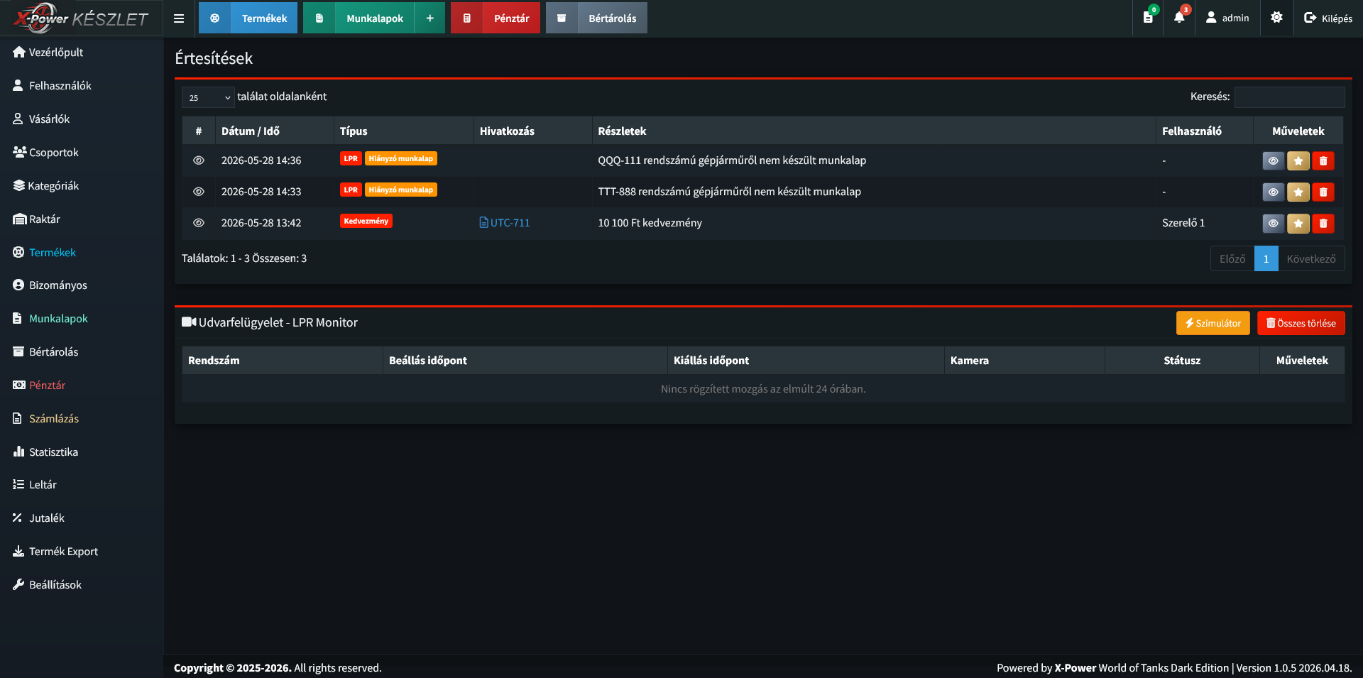Open the notification bell icon

1179,18
